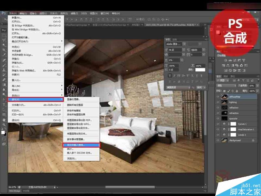Select the Blur tool
261x196 pixels.
click(x=4, y=89)
